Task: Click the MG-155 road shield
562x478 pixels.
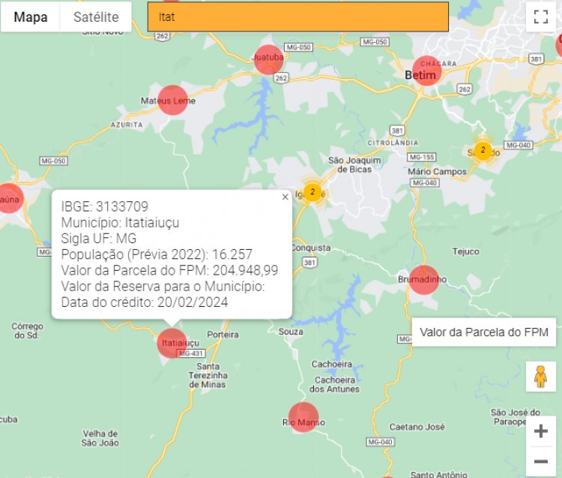Action: click(421, 157)
